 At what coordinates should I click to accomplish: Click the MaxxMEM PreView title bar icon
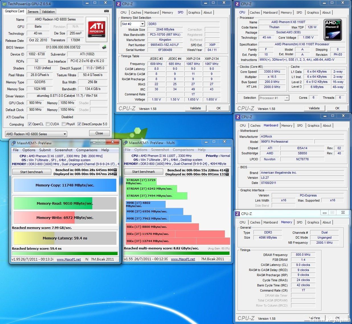tap(13, 143)
